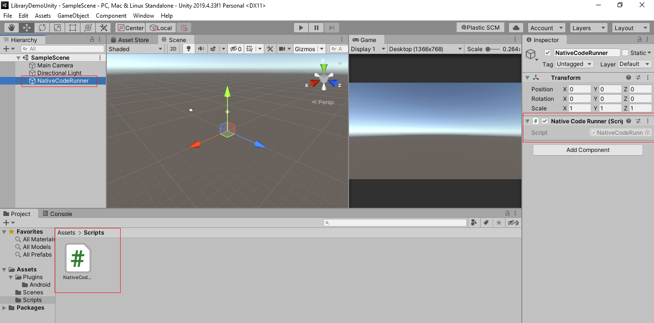Click the Add Component button
The image size is (654, 323).
[588, 150]
